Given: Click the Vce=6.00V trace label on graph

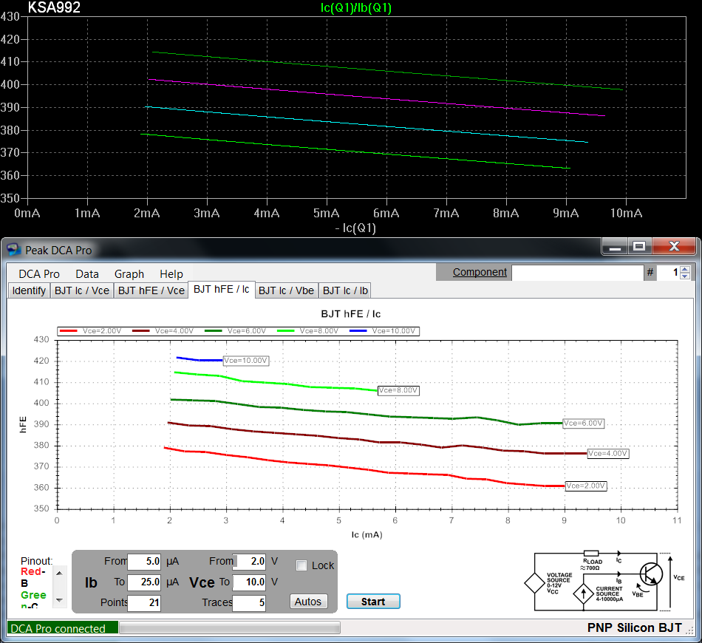Looking at the screenshot, I should point(583,423).
